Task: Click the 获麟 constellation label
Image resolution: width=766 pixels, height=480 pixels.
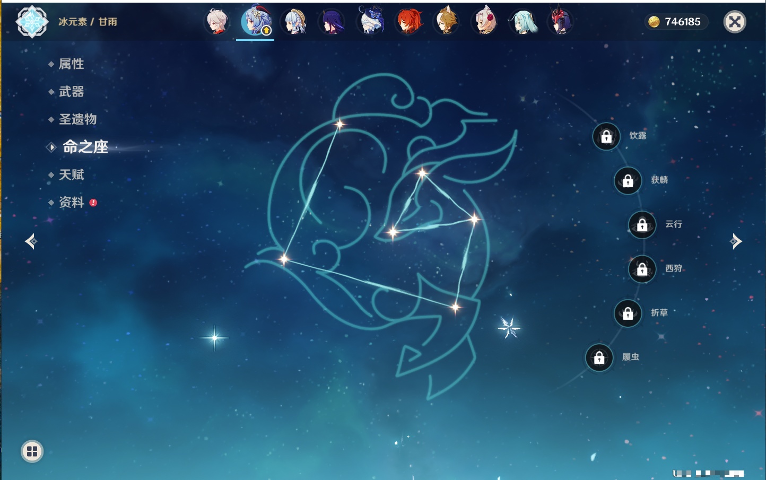Action: [x=659, y=180]
